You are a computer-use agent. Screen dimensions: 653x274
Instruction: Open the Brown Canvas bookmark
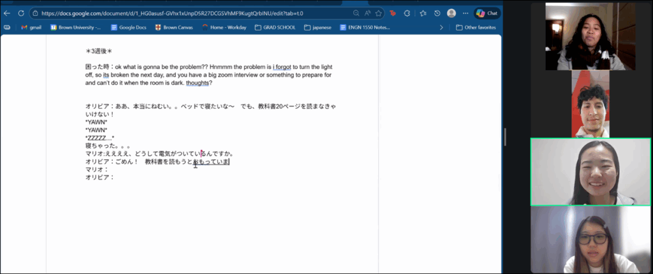point(174,27)
